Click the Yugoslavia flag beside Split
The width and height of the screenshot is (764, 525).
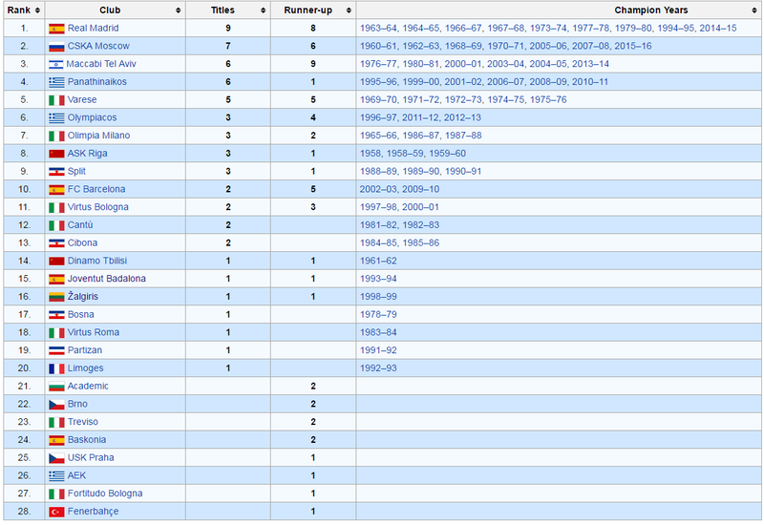(56, 172)
